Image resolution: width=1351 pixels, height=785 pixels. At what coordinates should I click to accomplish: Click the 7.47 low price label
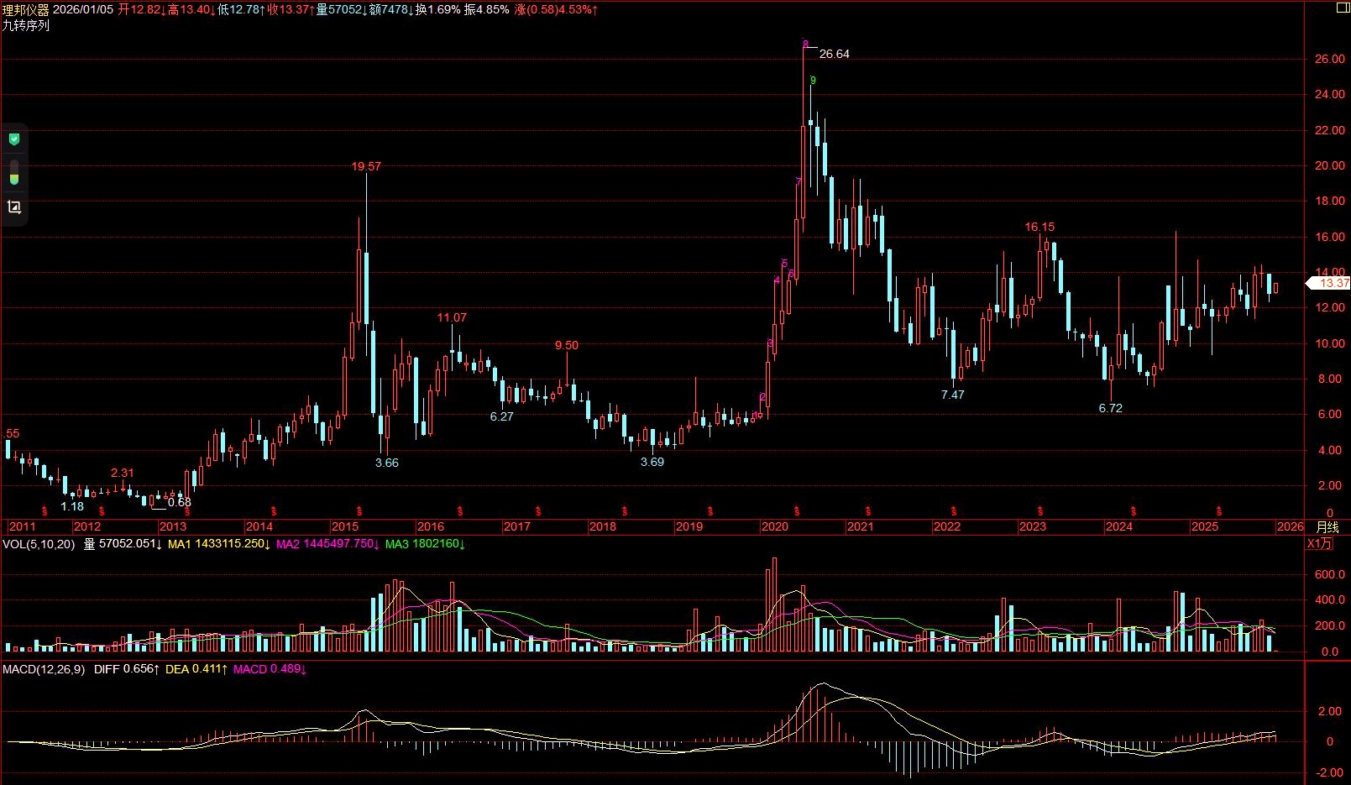953,395
